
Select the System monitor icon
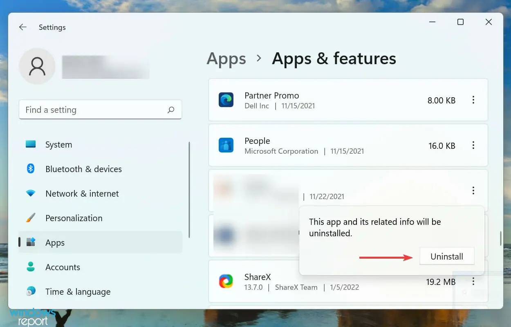tap(31, 144)
